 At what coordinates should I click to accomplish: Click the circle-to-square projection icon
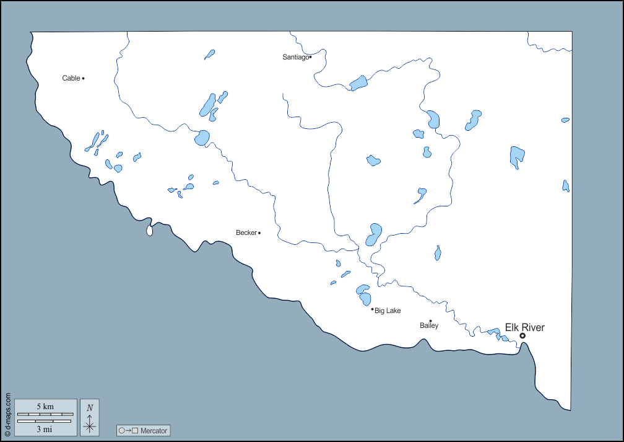128,430
